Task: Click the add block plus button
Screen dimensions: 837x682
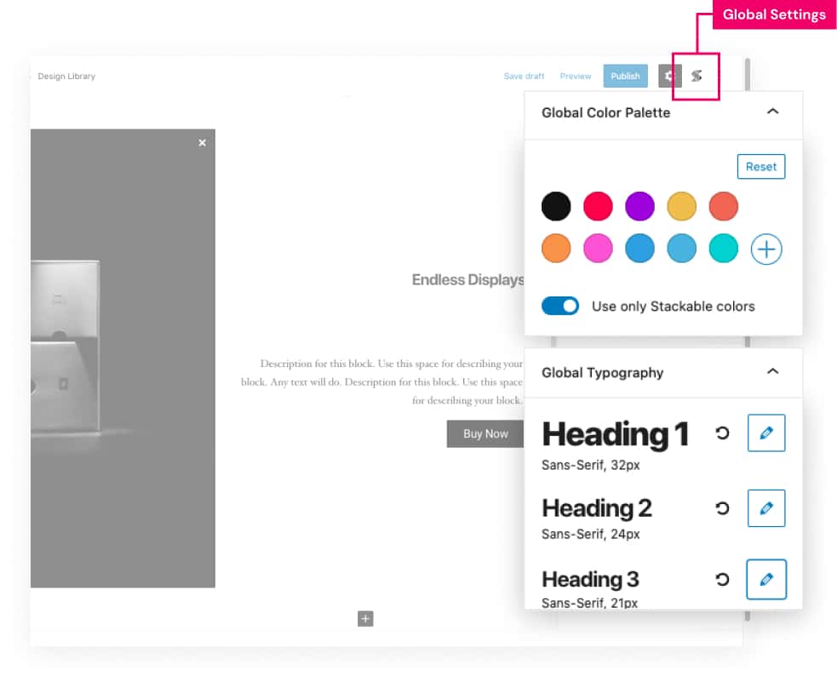Action: pos(365,619)
